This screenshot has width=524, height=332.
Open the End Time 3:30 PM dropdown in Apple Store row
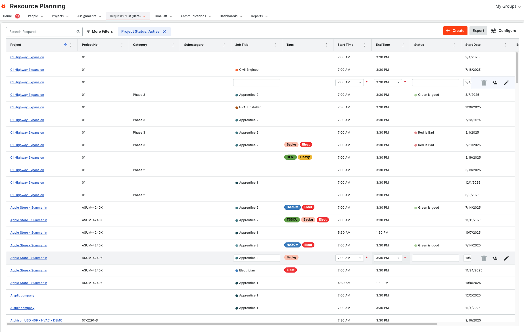388,258
